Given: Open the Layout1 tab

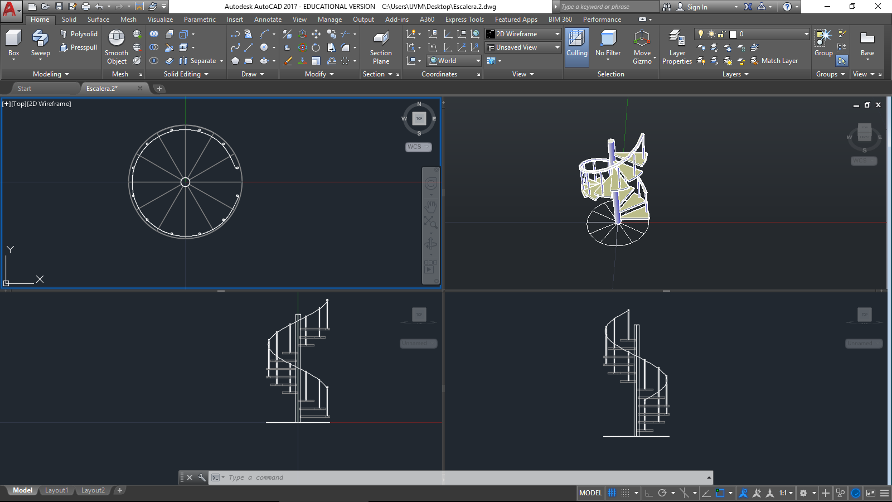Looking at the screenshot, I should 56,490.
